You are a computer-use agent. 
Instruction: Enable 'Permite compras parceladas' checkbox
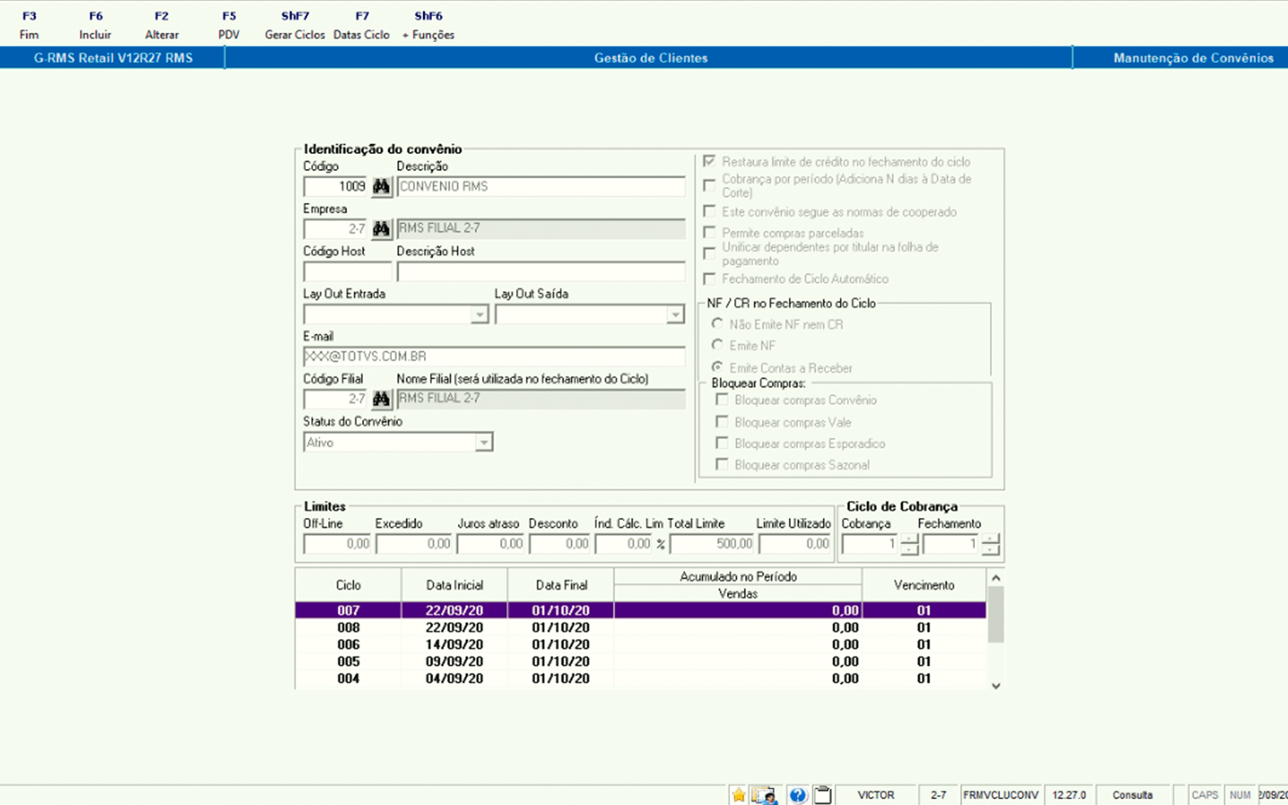click(709, 233)
